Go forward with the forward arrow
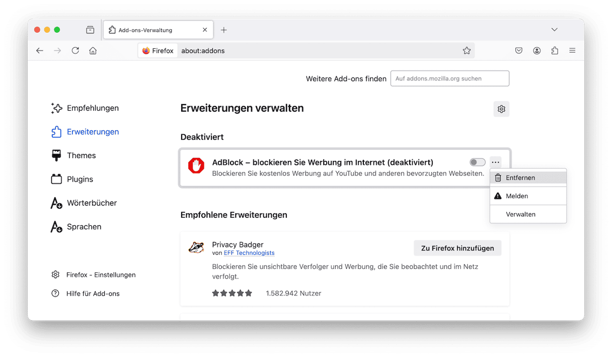Viewport: 612px width, 357px height. 57,51
